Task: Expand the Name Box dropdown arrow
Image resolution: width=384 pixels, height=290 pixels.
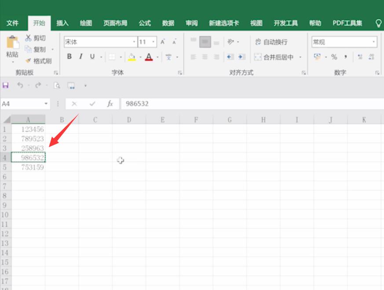Action: [46, 104]
